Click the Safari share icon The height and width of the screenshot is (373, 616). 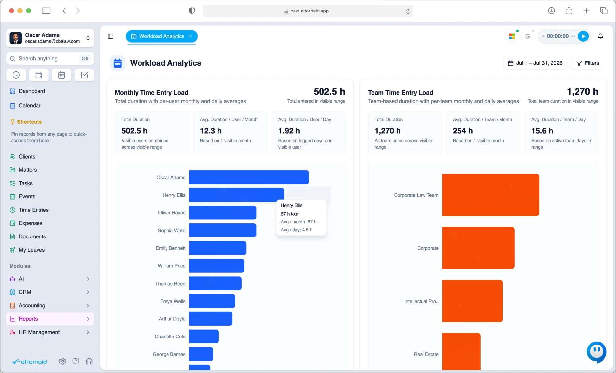569,11
